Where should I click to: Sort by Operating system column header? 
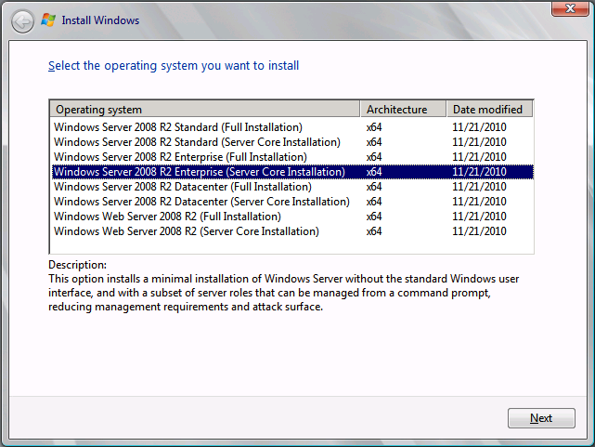pos(204,110)
